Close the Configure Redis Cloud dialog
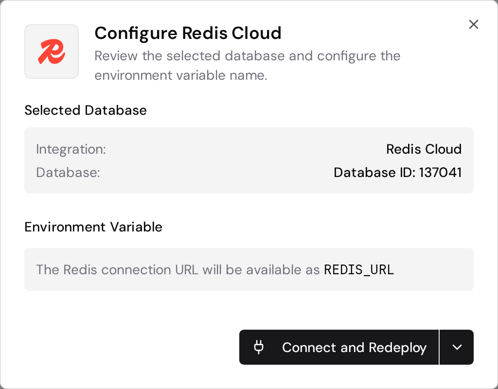498x389 pixels. point(473,24)
